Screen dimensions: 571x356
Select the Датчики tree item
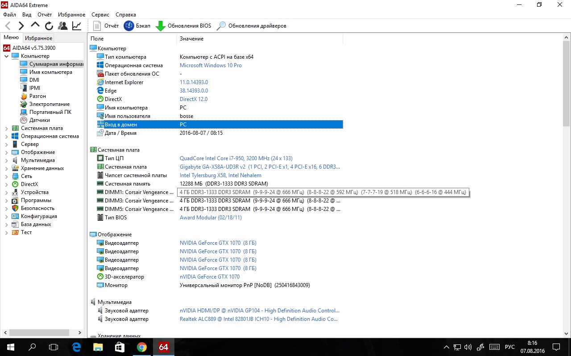pos(39,120)
